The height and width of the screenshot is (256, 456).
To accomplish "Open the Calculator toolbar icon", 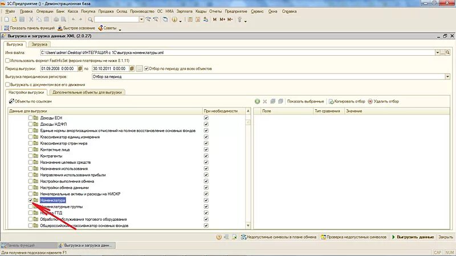I will point(190,19).
